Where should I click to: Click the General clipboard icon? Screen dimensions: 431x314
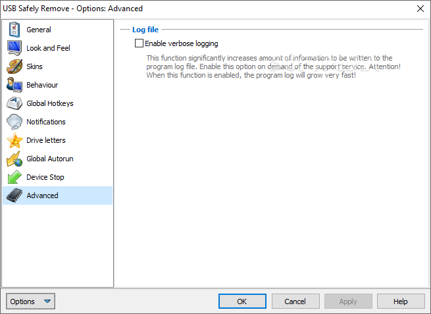pos(14,30)
